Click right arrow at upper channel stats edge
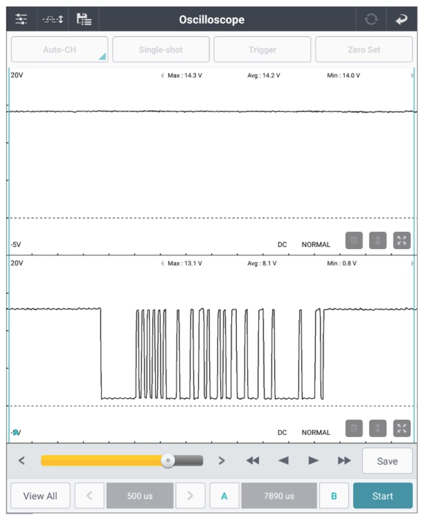The height and width of the screenshot is (520, 424). [412, 76]
